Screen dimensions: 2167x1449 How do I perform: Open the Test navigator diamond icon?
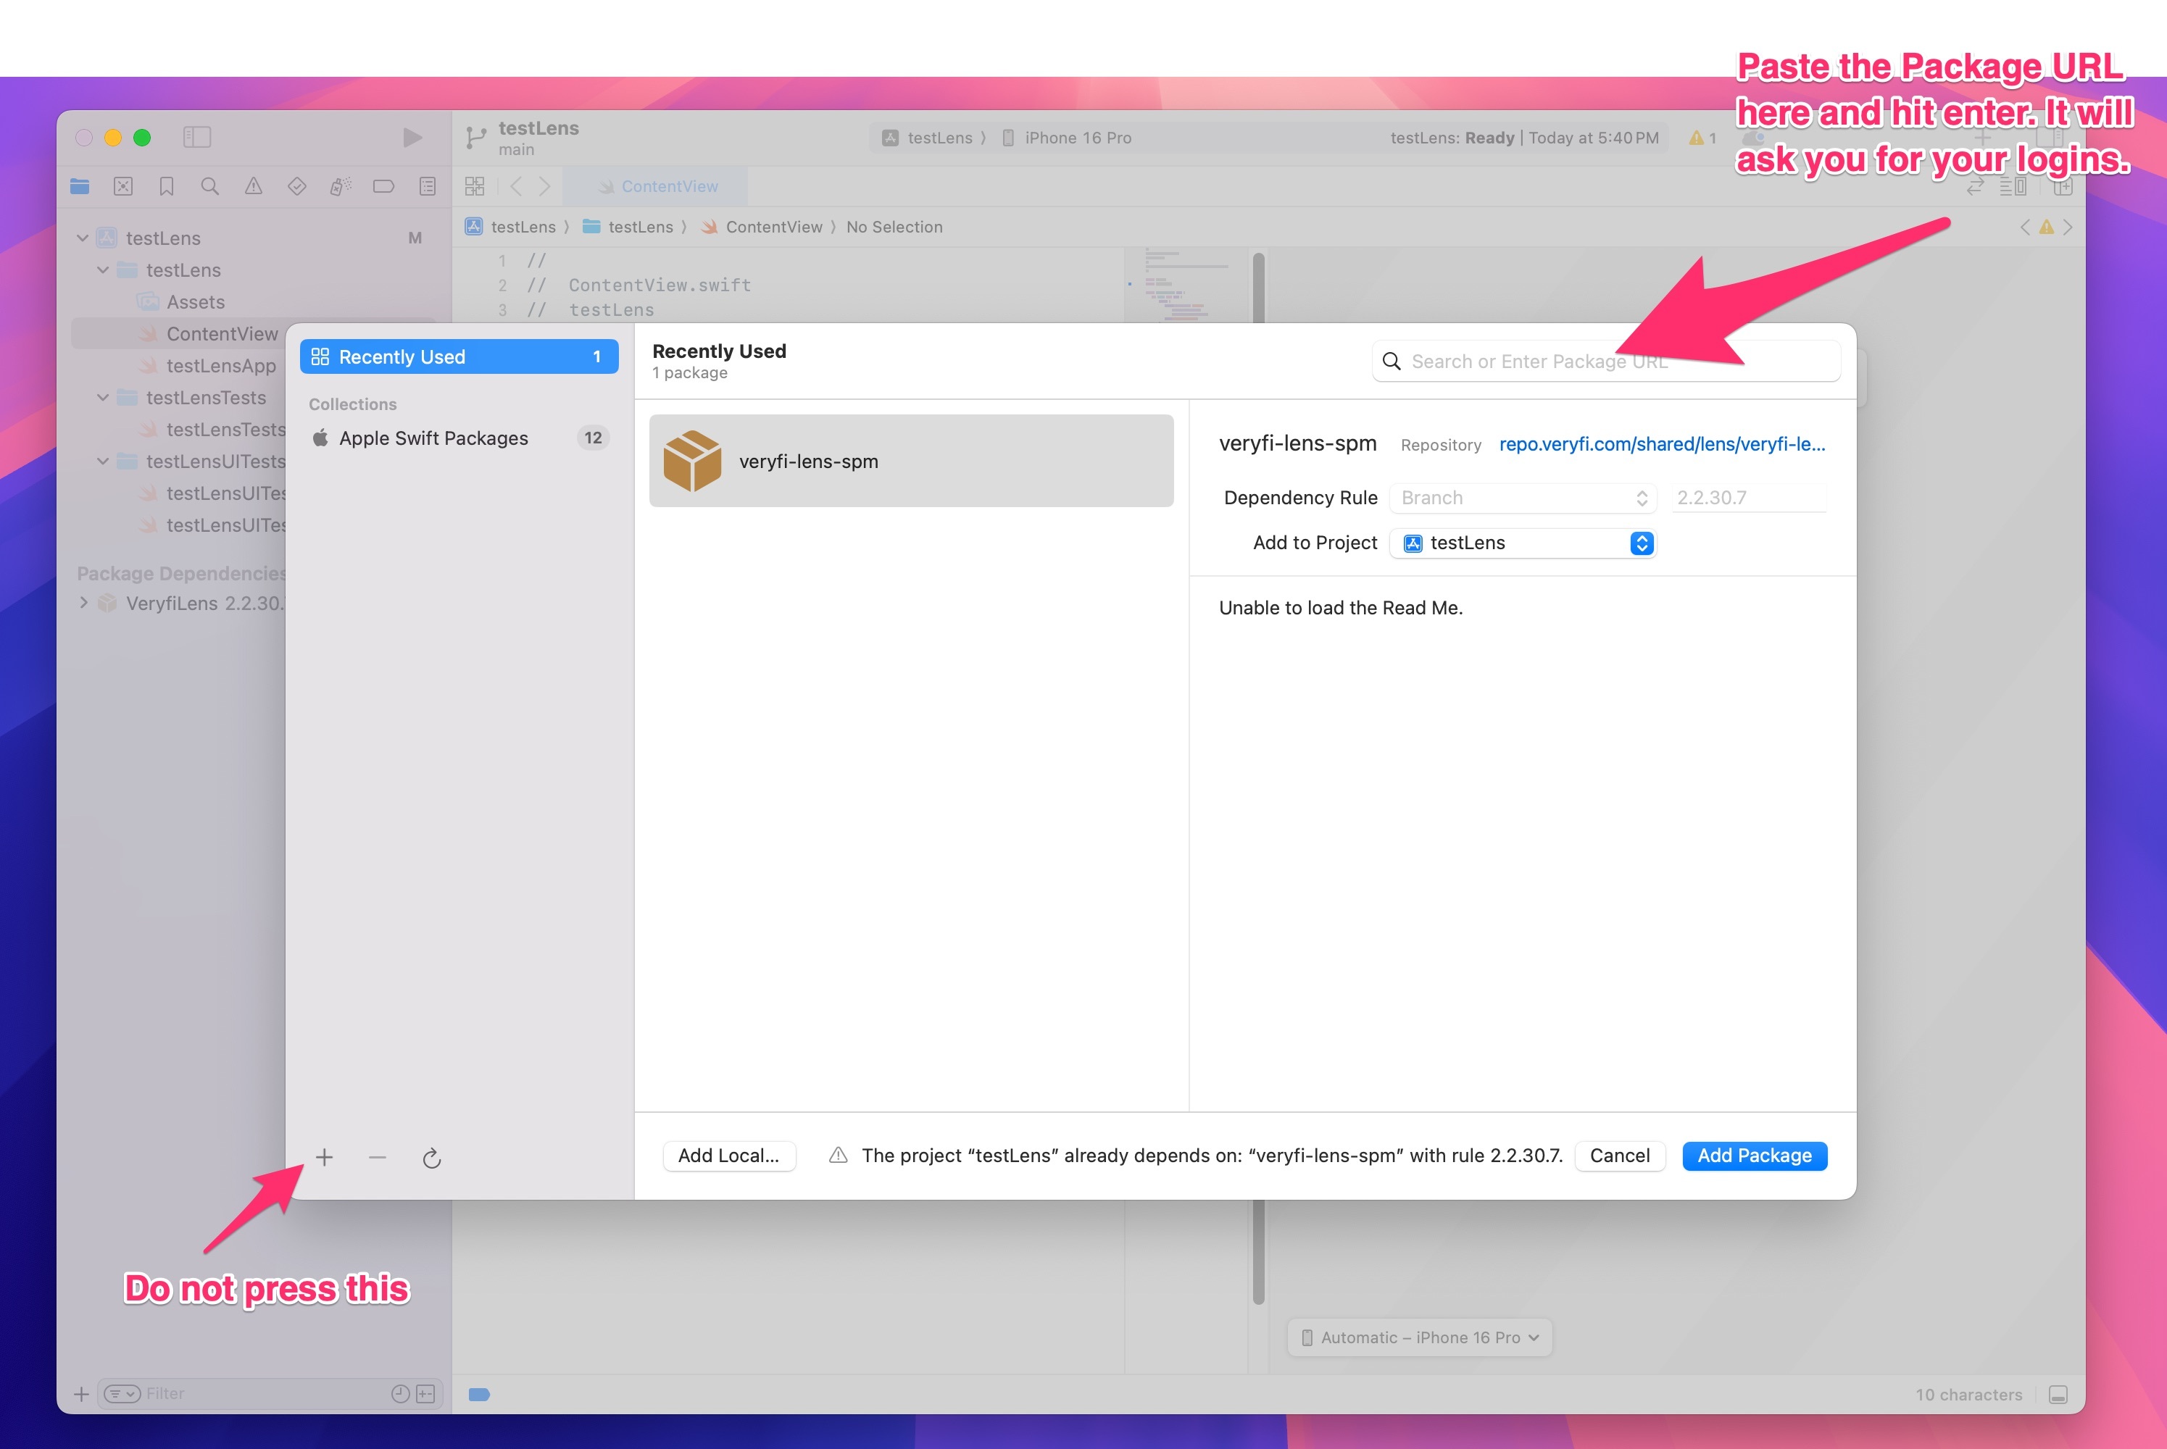click(x=296, y=187)
